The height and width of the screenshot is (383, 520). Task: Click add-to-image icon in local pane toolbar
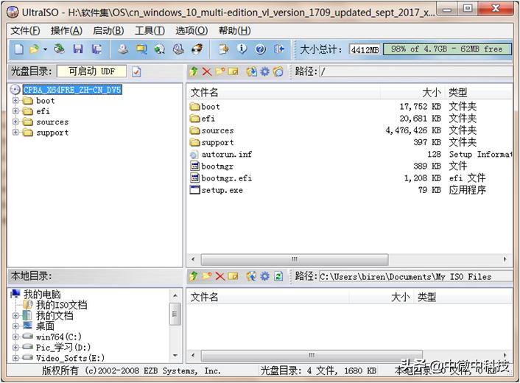click(251, 276)
